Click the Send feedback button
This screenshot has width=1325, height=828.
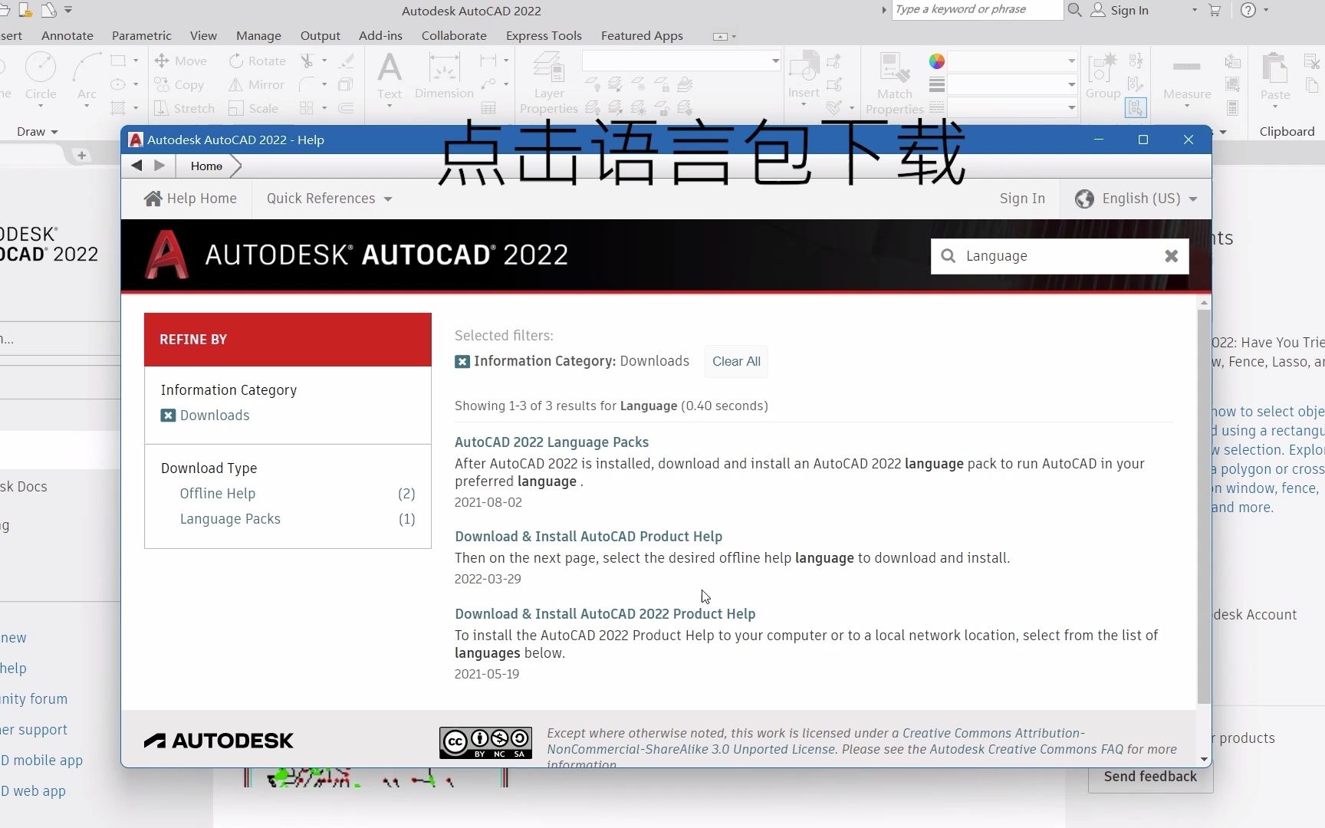click(1150, 777)
